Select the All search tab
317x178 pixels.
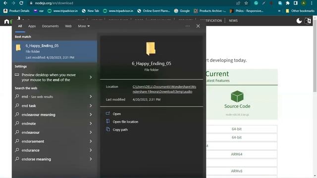[x=20, y=26]
